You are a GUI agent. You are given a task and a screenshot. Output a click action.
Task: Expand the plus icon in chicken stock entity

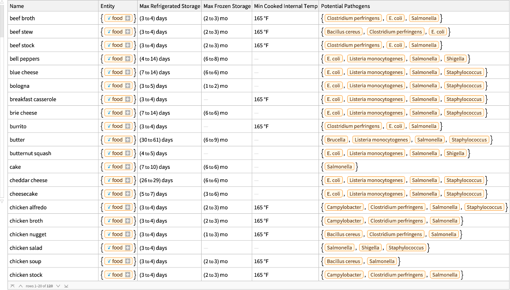128,275
